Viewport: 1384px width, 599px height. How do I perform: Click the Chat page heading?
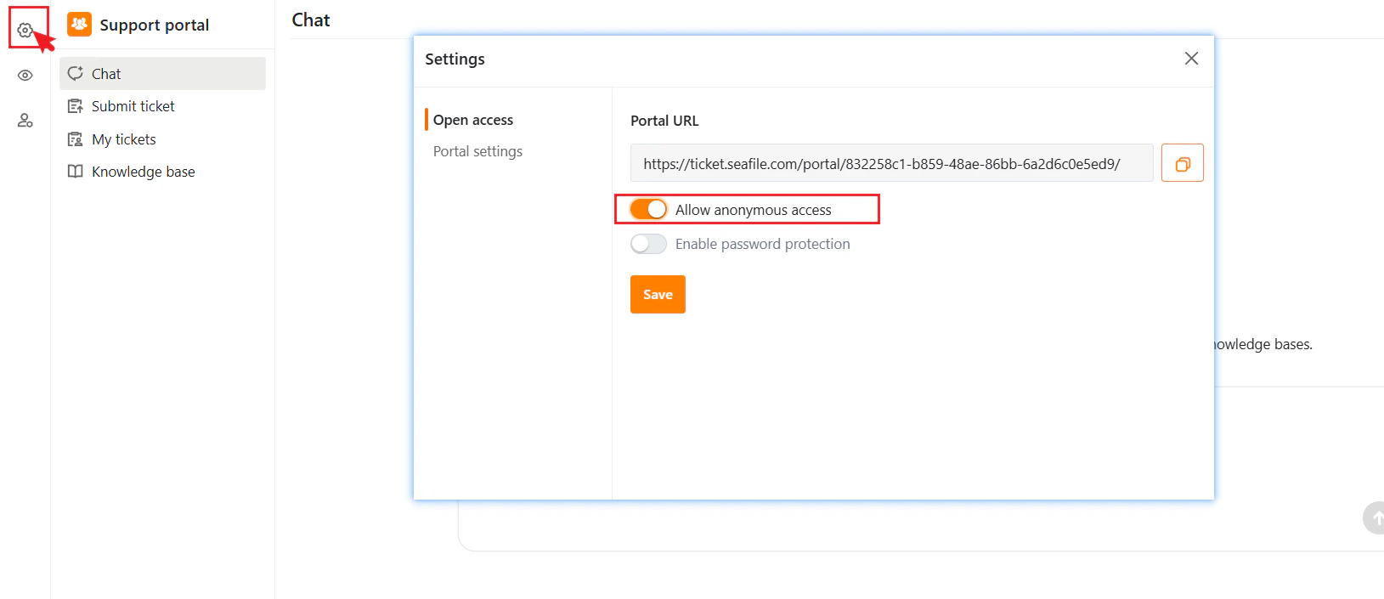point(311,20)
